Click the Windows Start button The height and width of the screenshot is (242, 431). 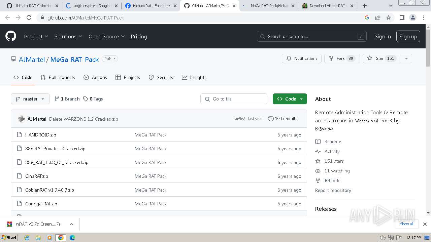click(x=9, y=238)
